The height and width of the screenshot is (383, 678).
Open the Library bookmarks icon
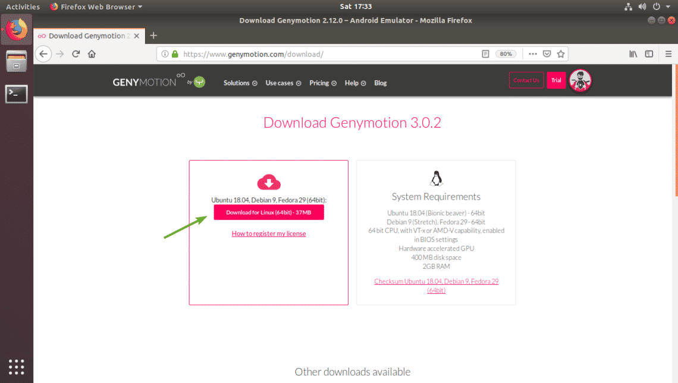coord(633,54)
